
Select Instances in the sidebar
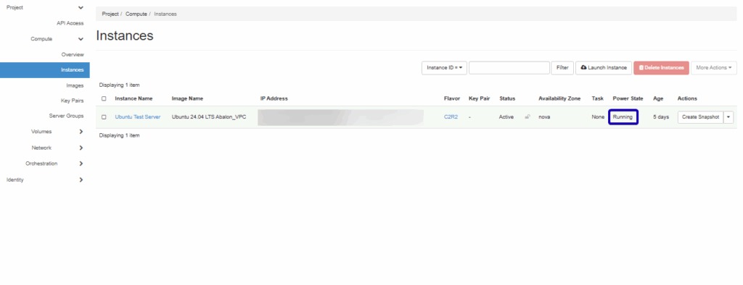(x=44, y=70)
